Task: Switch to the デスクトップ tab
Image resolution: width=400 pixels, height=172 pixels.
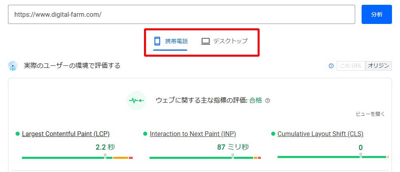Action: pos(224,41)
